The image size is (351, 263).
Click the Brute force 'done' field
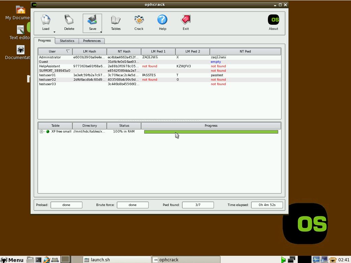[x=133, y=205]
